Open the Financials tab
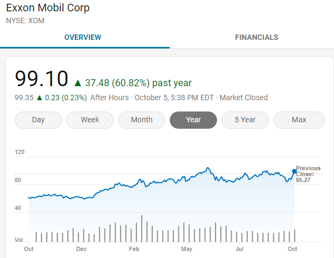The image size is (334, 258). (256, 37)
